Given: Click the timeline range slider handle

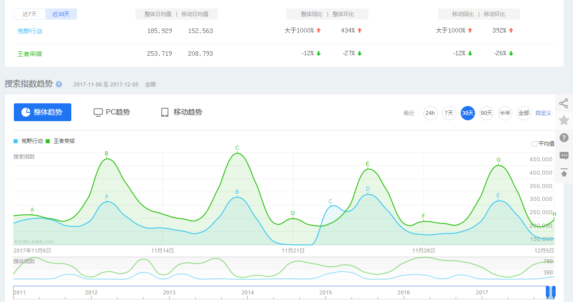Looking at the screenshot, I should [x=551, y=292].
